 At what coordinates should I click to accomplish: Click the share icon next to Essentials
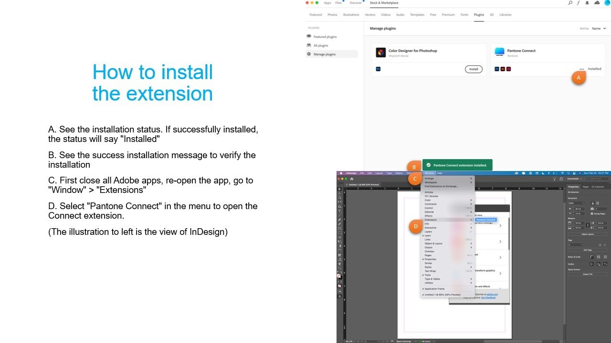(x=561, y=179)
